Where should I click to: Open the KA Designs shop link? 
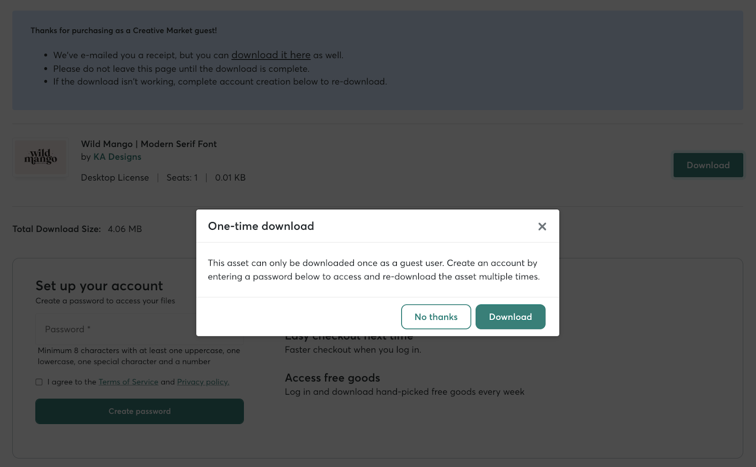(117, 157)
